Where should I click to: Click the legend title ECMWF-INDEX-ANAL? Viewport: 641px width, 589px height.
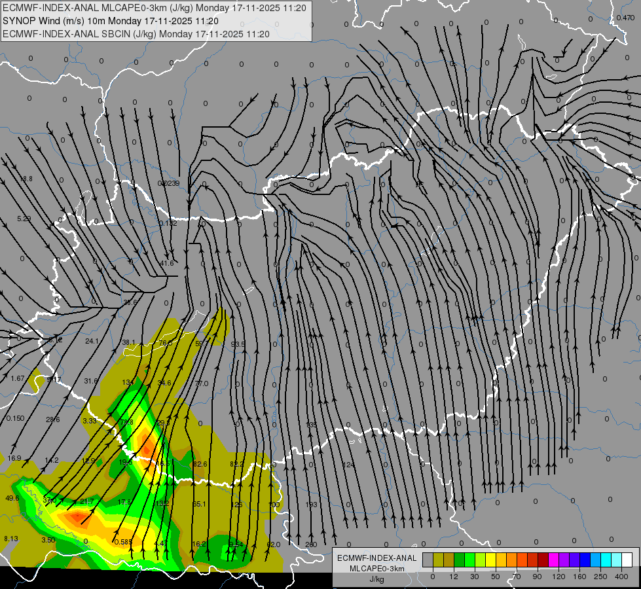[x=377, y=558]
